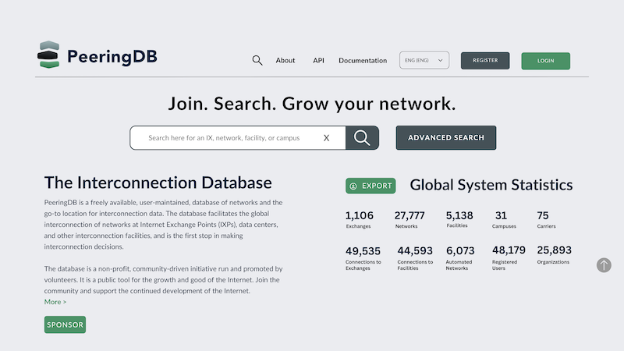The height and width of the screenshot is (351, 624).
Task: Submit search with the dark magnifier button
Action: tap(362, 138)
